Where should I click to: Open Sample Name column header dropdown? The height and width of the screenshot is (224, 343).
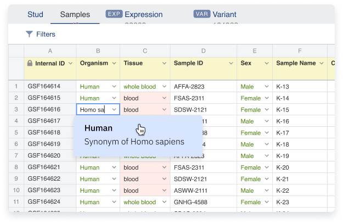[x=322, y=64]
